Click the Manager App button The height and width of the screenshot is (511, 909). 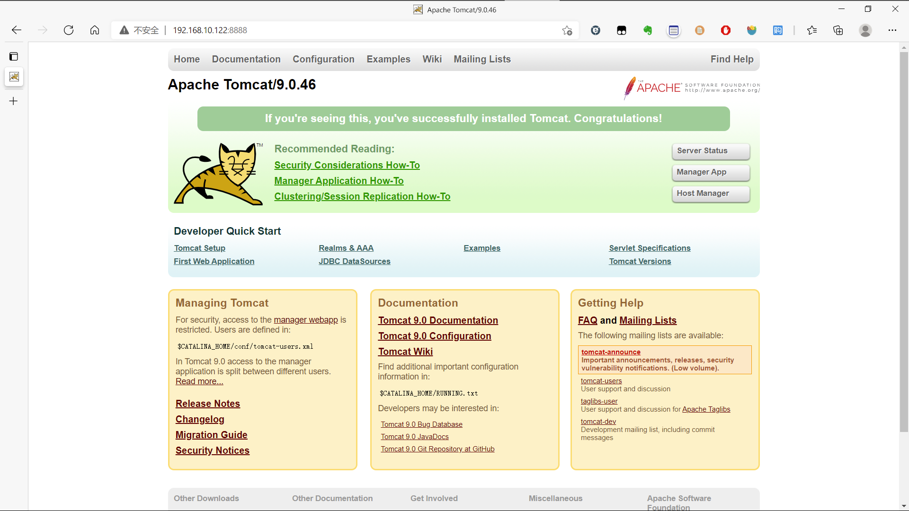711,172
